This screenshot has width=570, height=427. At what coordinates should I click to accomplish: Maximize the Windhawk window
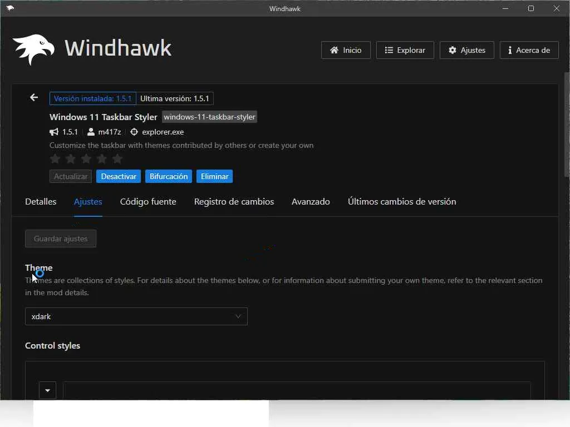pyautogui.click(x=530, y=8)
